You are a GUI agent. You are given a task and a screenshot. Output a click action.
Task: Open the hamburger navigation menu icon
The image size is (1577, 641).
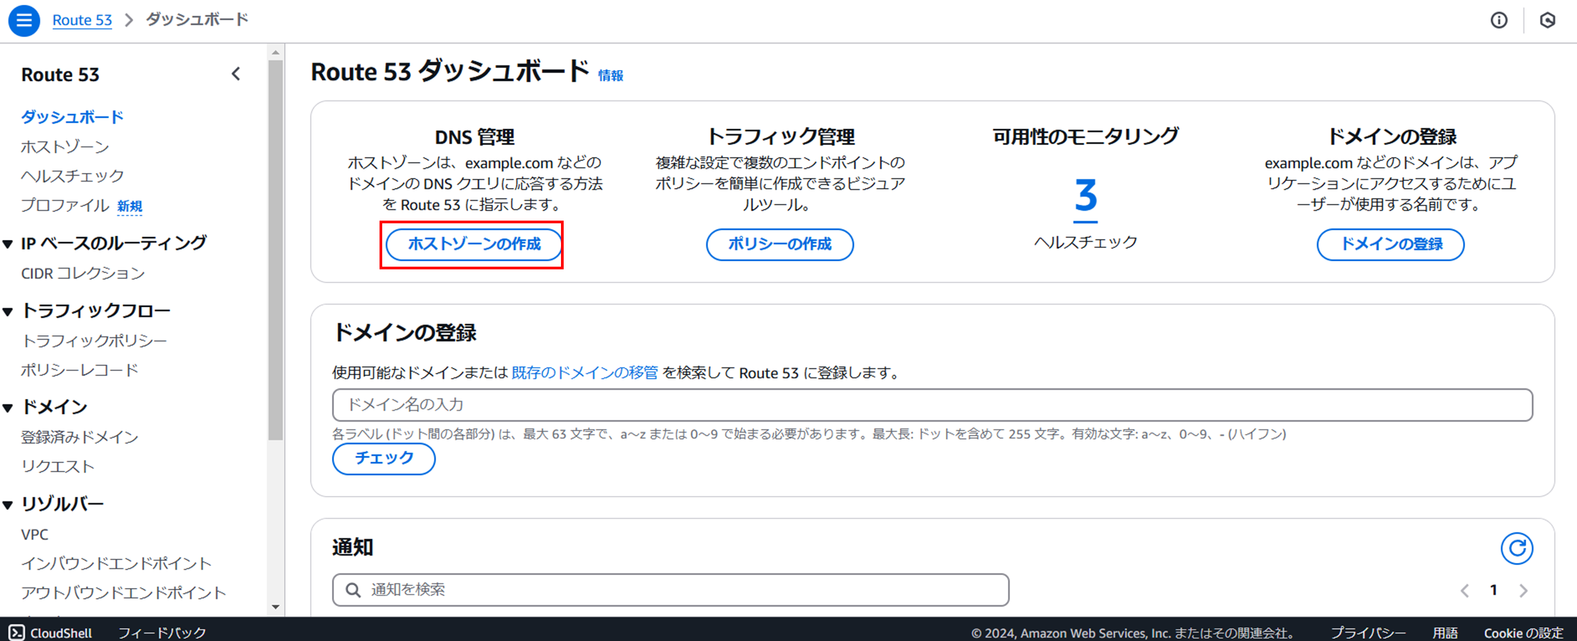(24, 20)
